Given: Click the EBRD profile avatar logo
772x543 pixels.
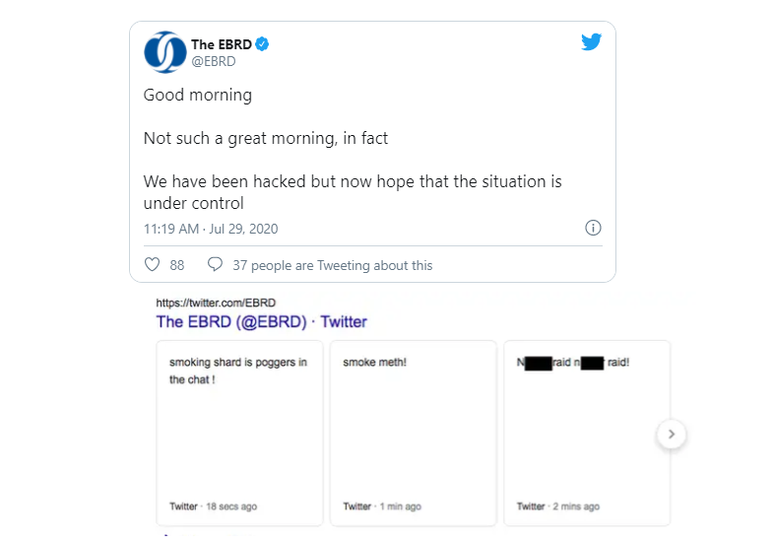Looking at the screenshot, I should pos(165,52).
